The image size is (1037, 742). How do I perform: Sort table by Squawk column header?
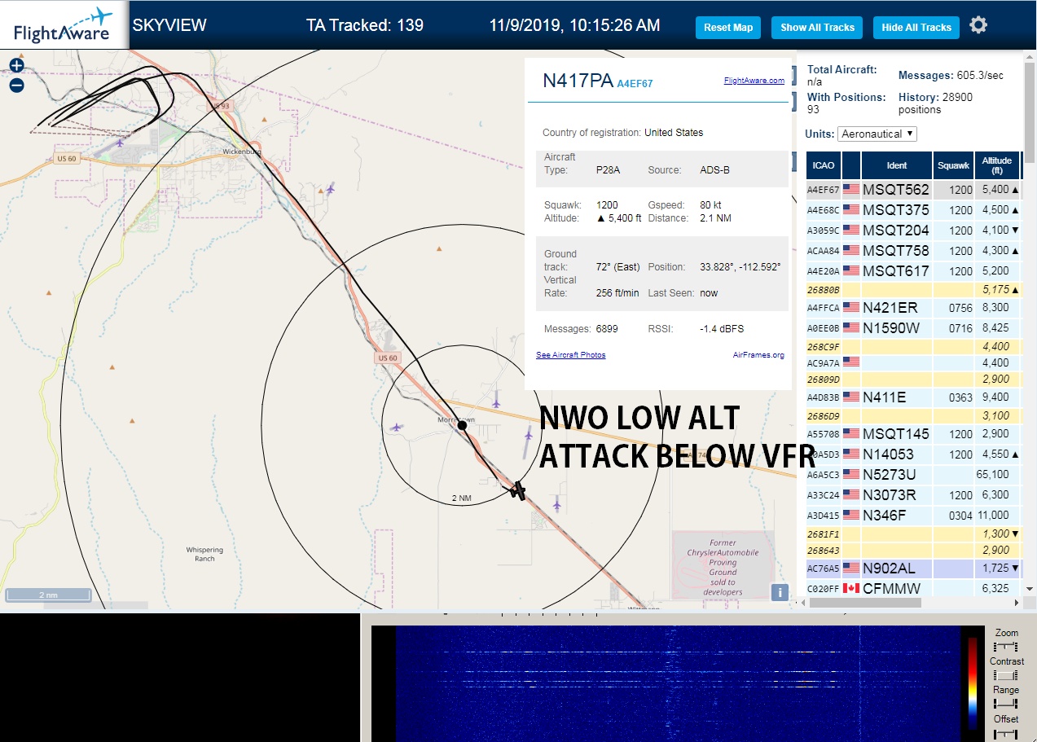(x=954, y=165)
